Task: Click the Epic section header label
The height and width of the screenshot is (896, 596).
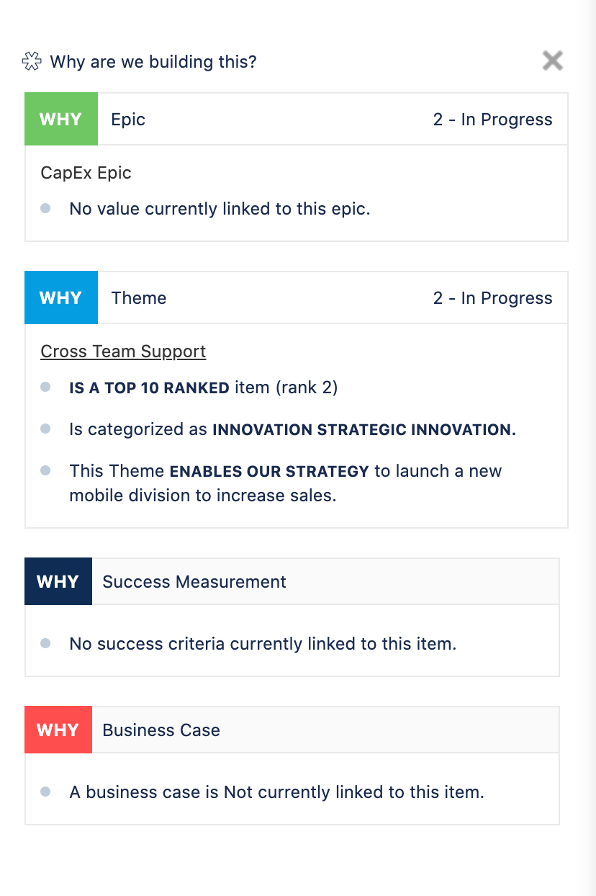Action: pyautogui.click(x=128, y=120)
